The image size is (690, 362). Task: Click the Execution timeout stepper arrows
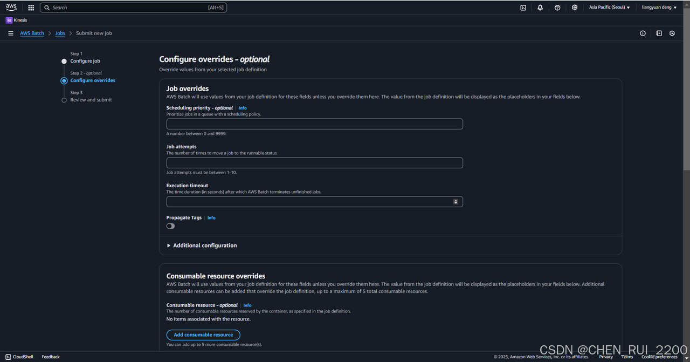click(456, 202)
